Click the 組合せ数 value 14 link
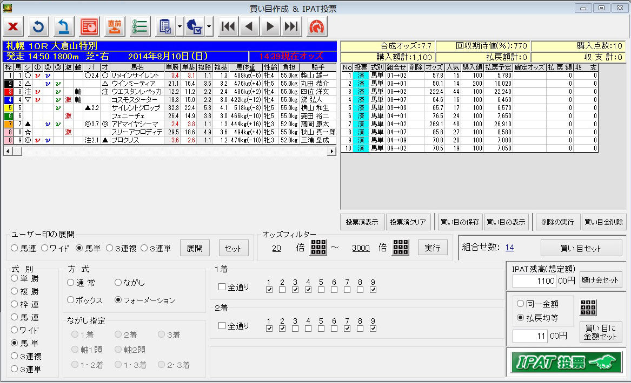Image resolution: width=631 pixels, height=383 pixels. click(509, 248)
